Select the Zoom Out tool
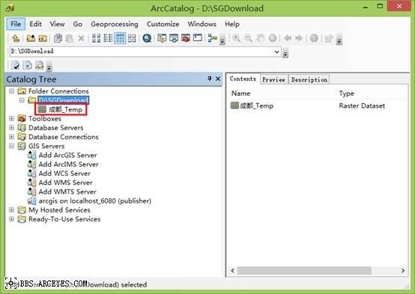The height and width of the screenshot is (294, 415). pos(248,38)
